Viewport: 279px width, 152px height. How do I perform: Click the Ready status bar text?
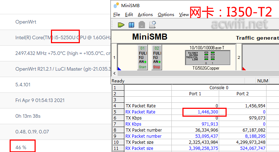click(x=118, y=81)
